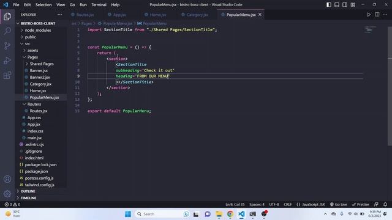The height and width of the screenshot is (220, 392).
Task: Open the Terminal menu
Action: (x=99, y=4)
